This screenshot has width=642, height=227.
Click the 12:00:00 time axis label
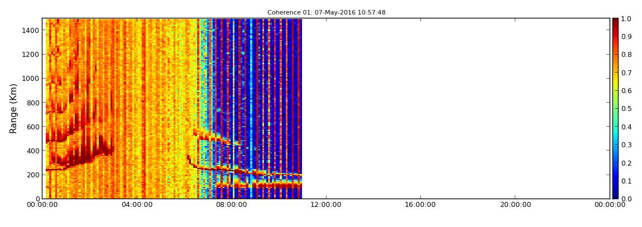(x=326, y=205)
